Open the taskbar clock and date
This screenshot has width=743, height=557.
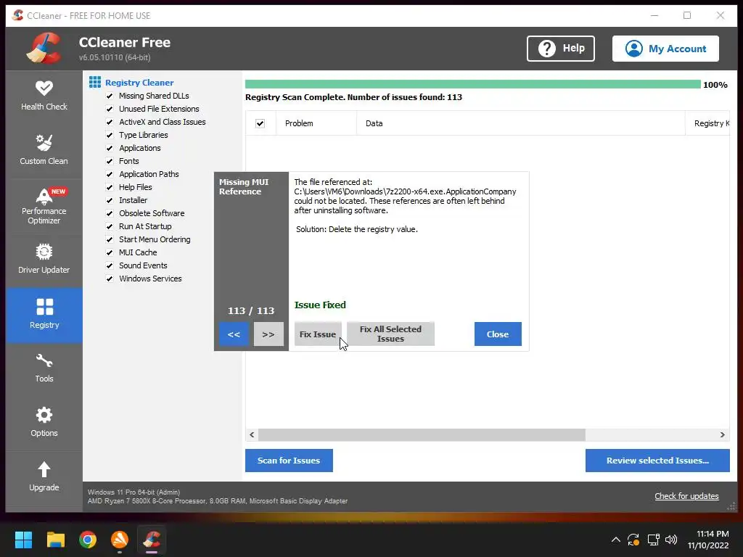(x=708, y=540)
